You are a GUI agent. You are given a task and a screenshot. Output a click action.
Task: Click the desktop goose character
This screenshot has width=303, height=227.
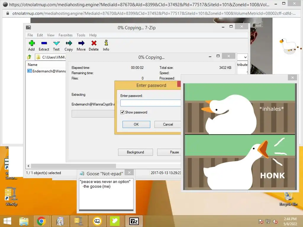point(289,46)
